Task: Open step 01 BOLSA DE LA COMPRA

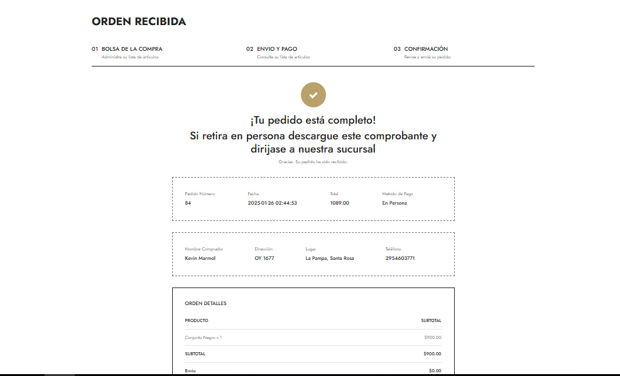Action: (x=128, y=48)
